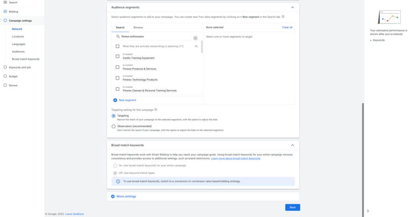Click the segment list scrollbar

click(x=202, y=47)
